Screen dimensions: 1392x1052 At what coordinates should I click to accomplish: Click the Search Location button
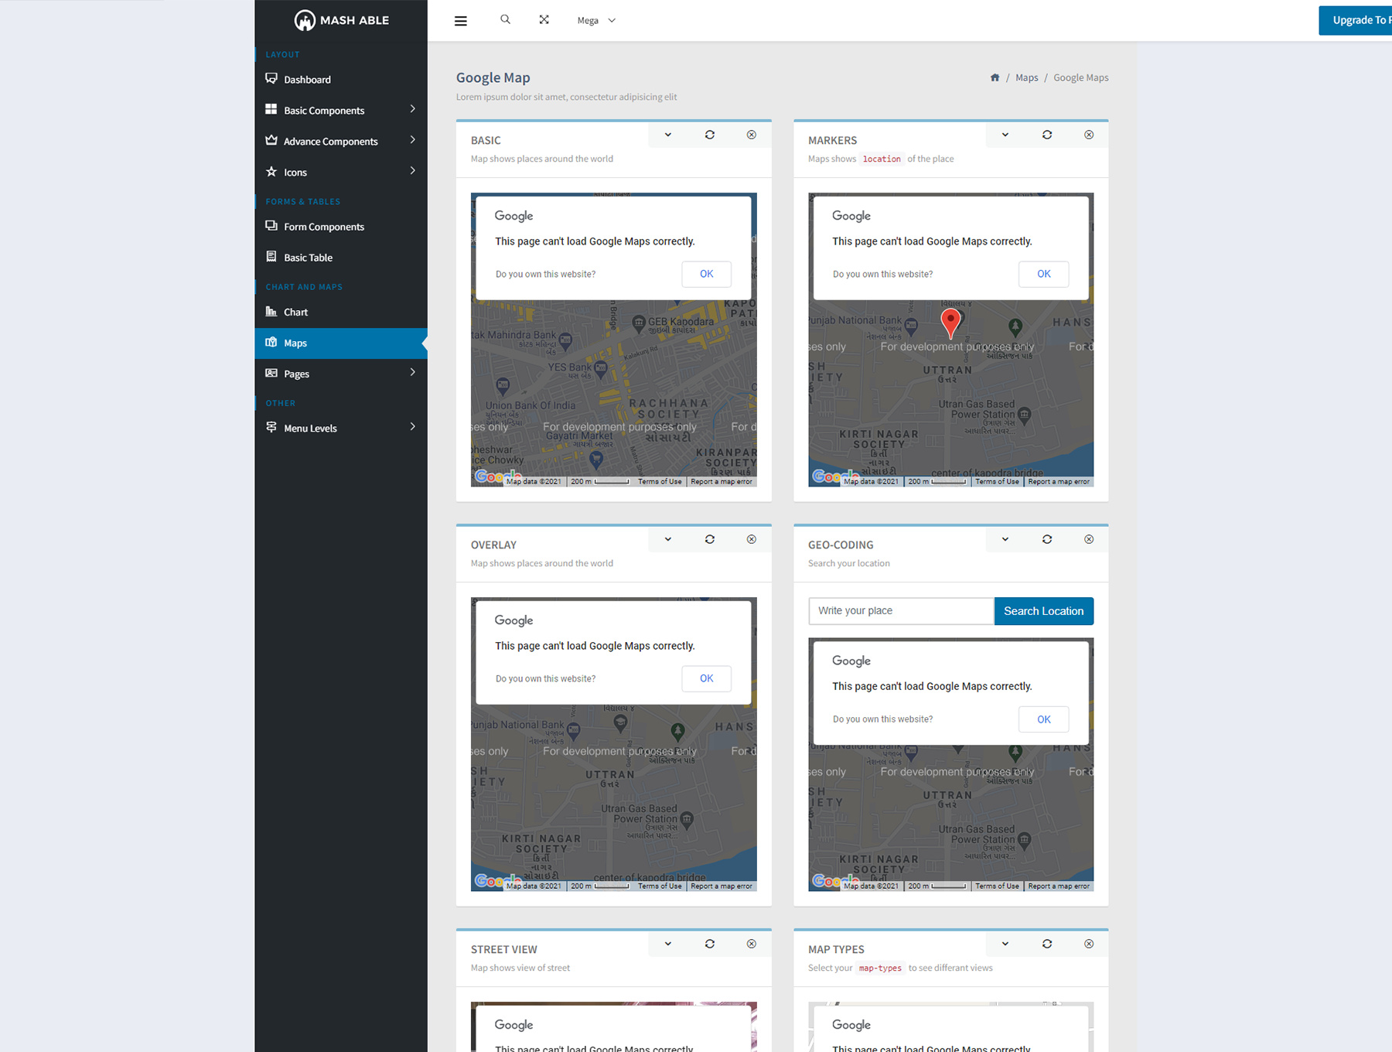(x=1043, y=611)
